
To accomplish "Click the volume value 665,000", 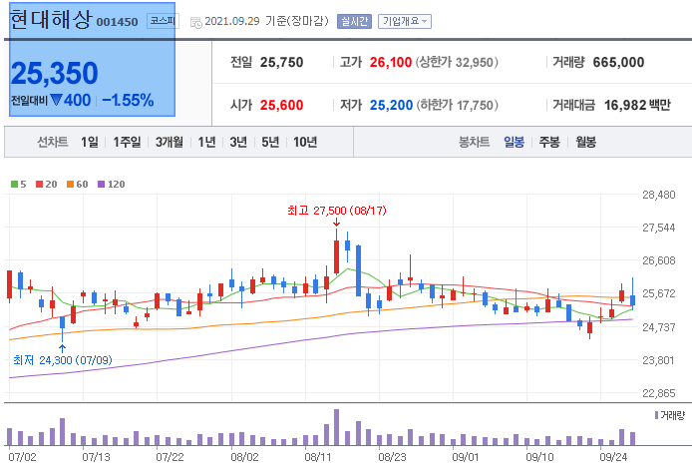I will tap(618, 62).
